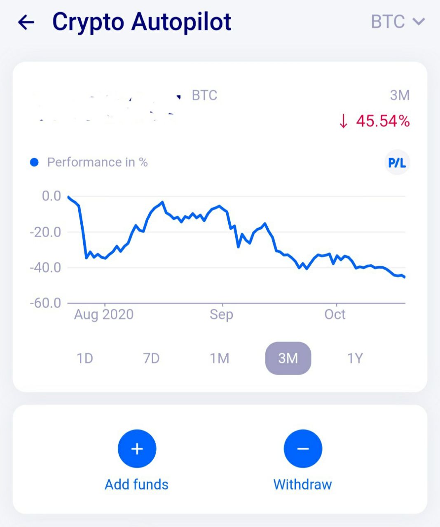Toggle the P/L chart mode
This screenshot has width=440, height=527.
pyautogui.click(x=397, y=163)
